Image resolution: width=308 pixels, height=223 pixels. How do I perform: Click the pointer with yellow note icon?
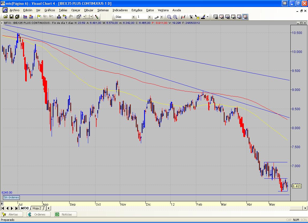click(x=197, y=17)
